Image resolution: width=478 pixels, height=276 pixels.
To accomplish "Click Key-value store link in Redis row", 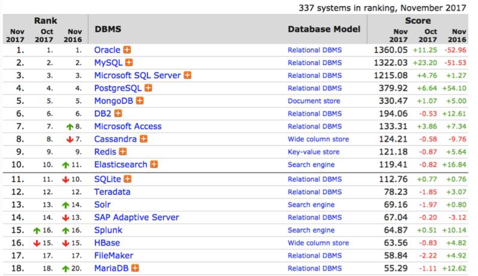I will click(314, 152).
